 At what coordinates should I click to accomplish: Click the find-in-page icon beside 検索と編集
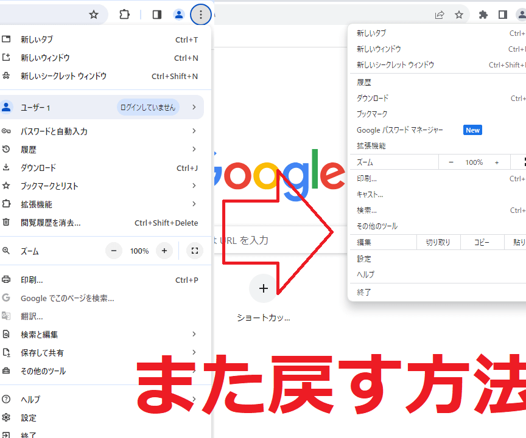pos(6,334)
